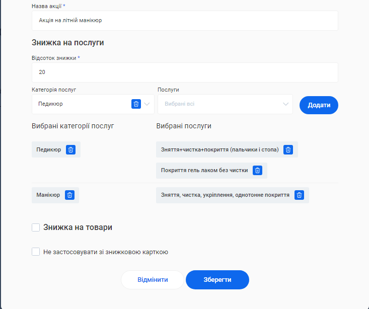Clear Педикюр from category dropdown field

tap(136, 104)
